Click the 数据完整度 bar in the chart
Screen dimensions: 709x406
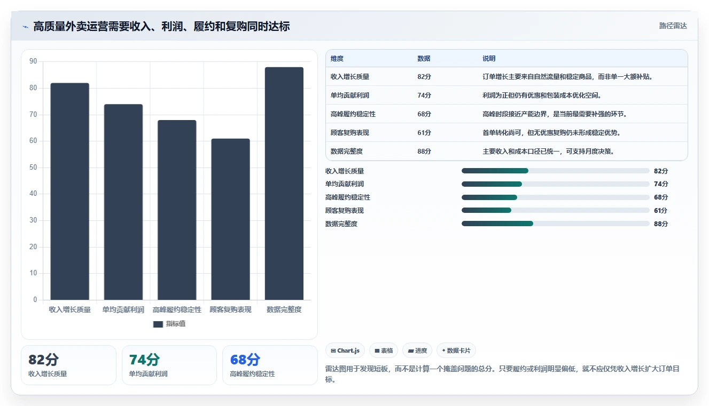pos(284,184)
